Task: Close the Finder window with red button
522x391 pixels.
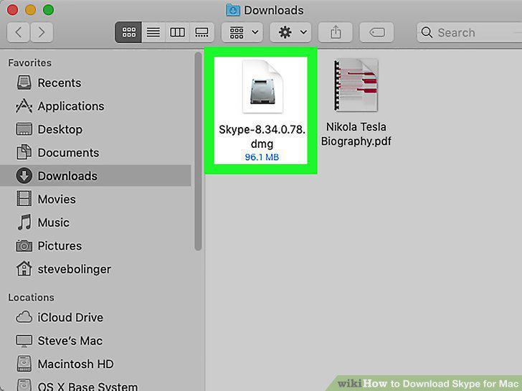Action: (x=12, y=9)
